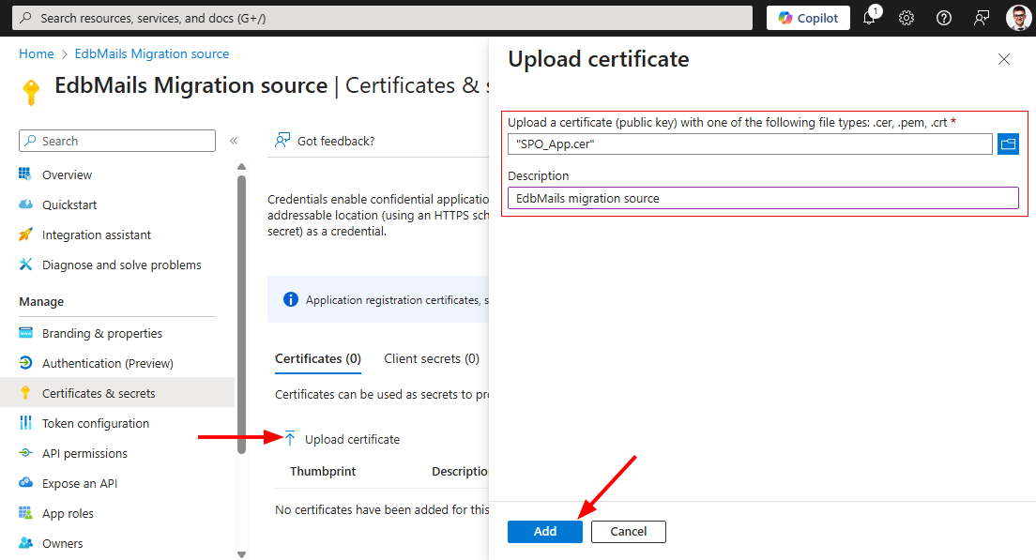The image size is (1036, 560).
Task: Open Token configuration menu item
Action: point(95,423)
